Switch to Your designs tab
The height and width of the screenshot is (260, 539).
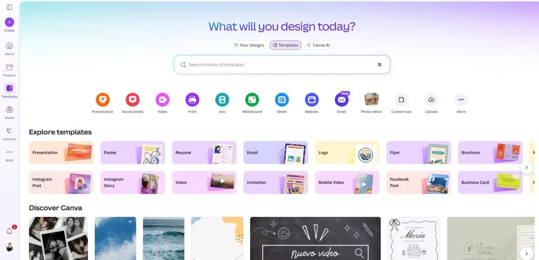(249, 45)
